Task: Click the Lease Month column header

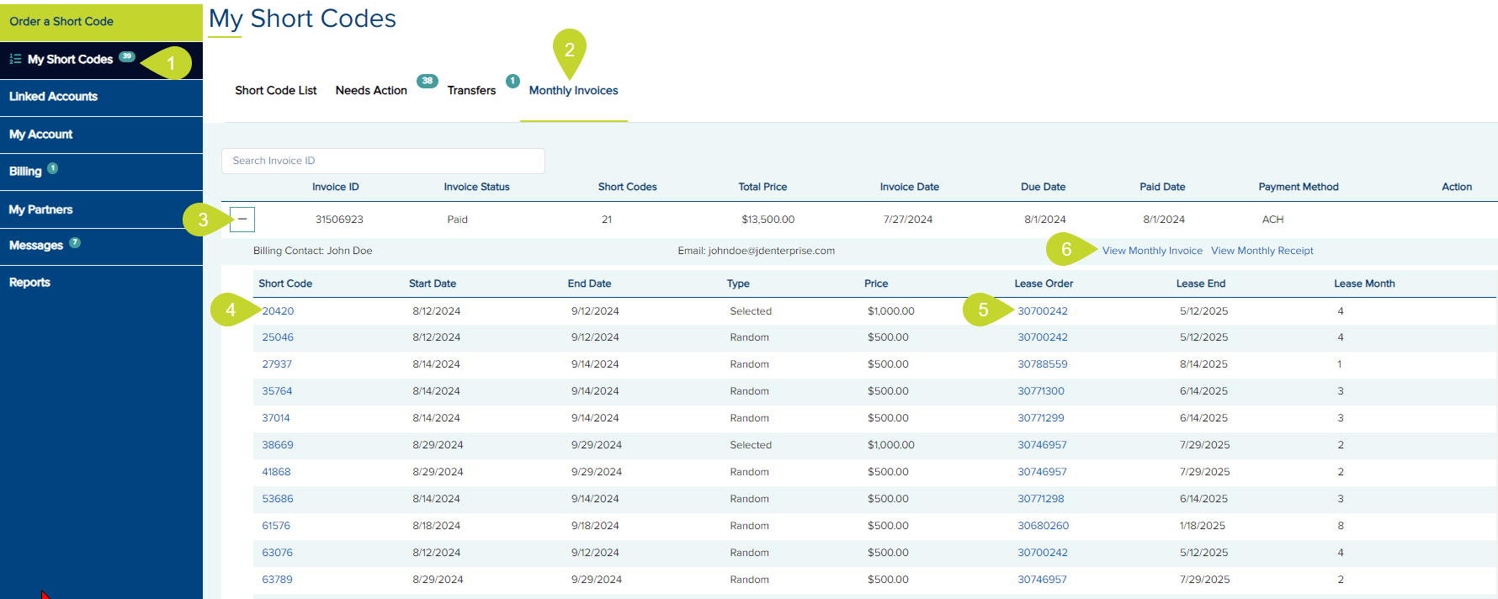Action: 1363,284
